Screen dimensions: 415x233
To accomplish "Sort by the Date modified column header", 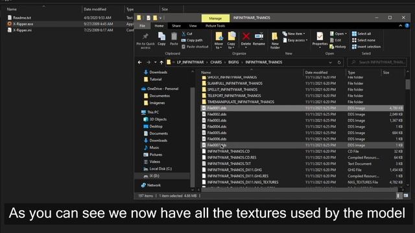I will click(x=316, y=72).
